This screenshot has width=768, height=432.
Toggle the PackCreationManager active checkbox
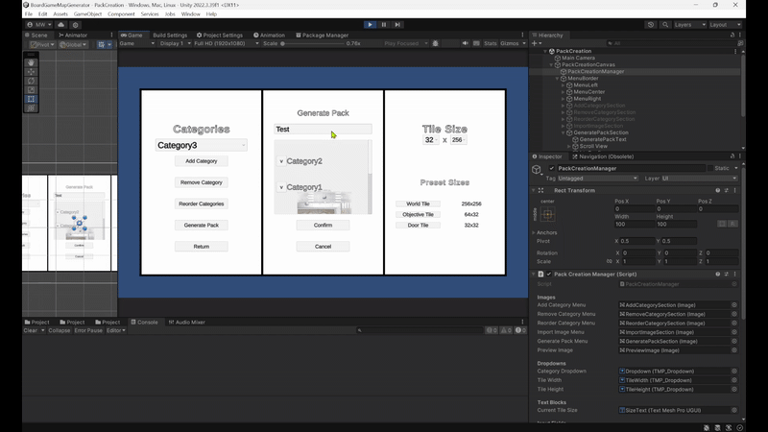click(552, 168)
